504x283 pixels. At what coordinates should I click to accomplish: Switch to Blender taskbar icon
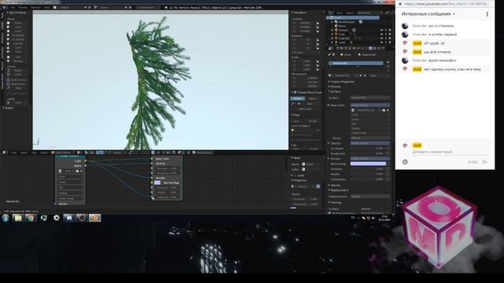[94, 218]
